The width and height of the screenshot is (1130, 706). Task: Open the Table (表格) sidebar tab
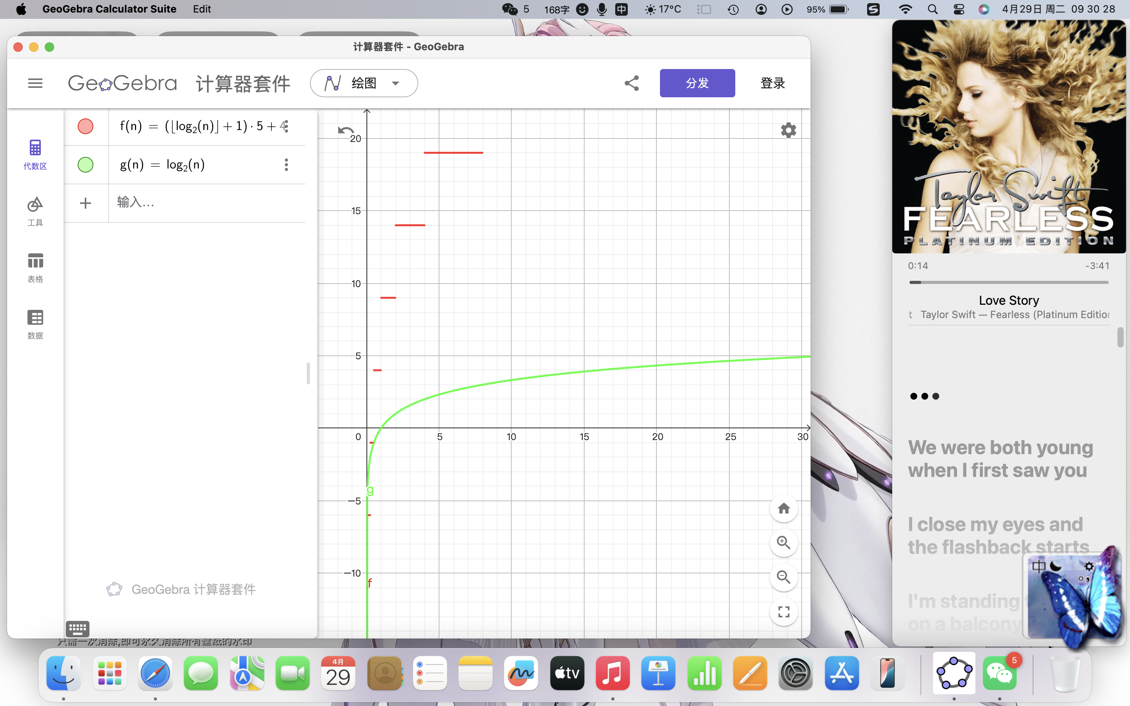click(35, 268)
